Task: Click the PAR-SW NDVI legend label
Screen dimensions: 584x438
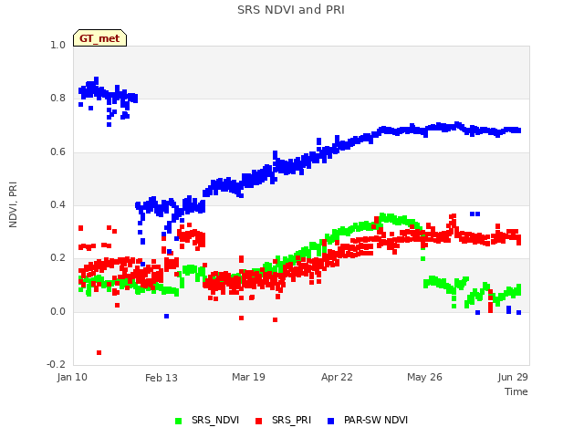Action: click(376, 420)
